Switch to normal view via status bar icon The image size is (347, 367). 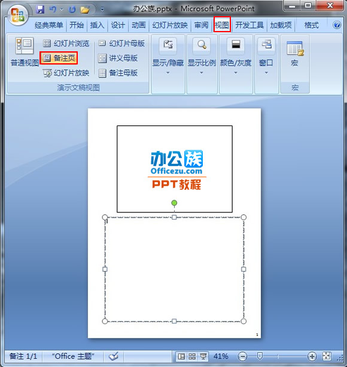181,356
